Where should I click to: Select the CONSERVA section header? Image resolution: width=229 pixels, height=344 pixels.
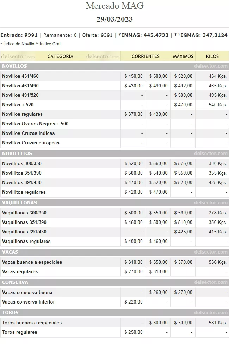click(15, 282)
